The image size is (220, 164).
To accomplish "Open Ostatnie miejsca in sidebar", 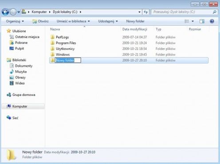I will coord(27,37).
